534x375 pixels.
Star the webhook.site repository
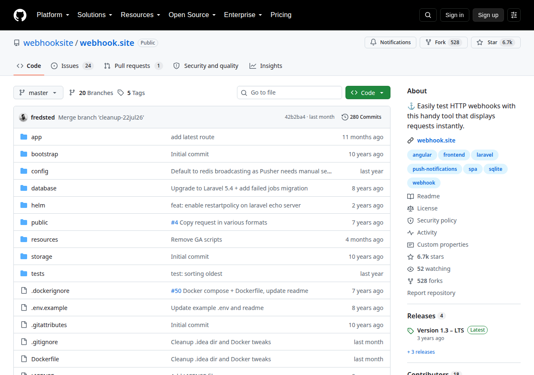[x=496, y=42]
